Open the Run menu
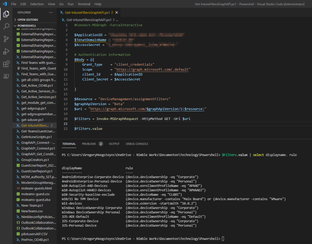This screenshot has height=244, width=312. (x=70, y=4)
